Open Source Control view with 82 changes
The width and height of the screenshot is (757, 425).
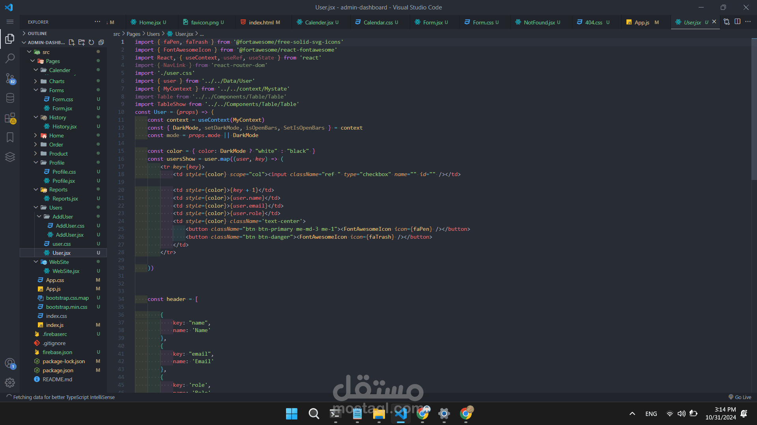pyautogui.click(x=10, y=78)
